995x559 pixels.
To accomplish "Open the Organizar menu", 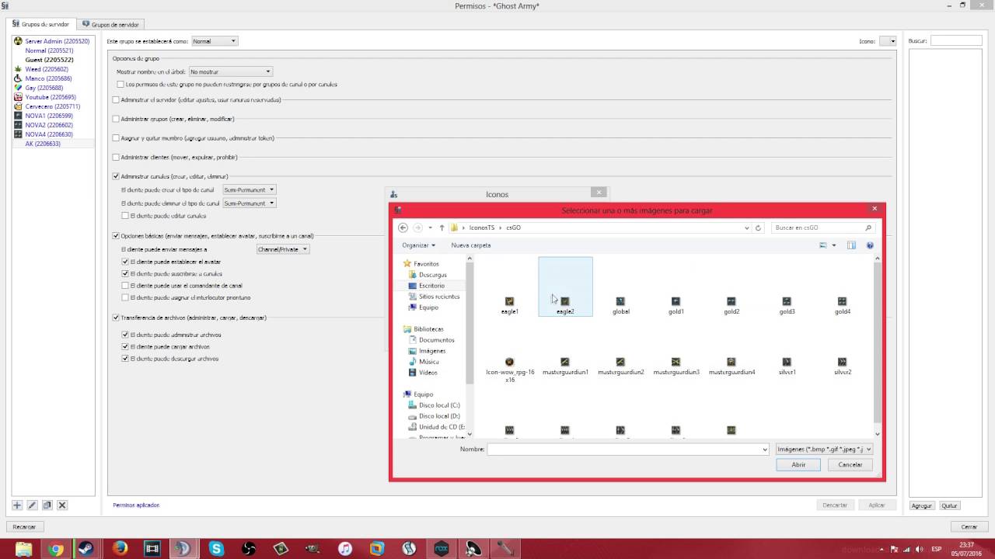I will coord(418,245).
